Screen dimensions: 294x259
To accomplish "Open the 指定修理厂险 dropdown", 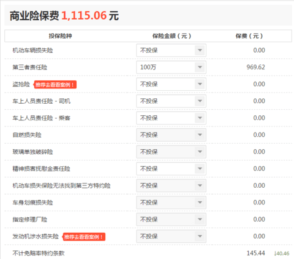I will tap(171, 219).
